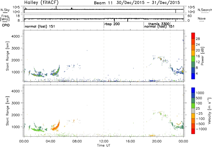Click the 'N.Sky' legend label

point(5,10)
